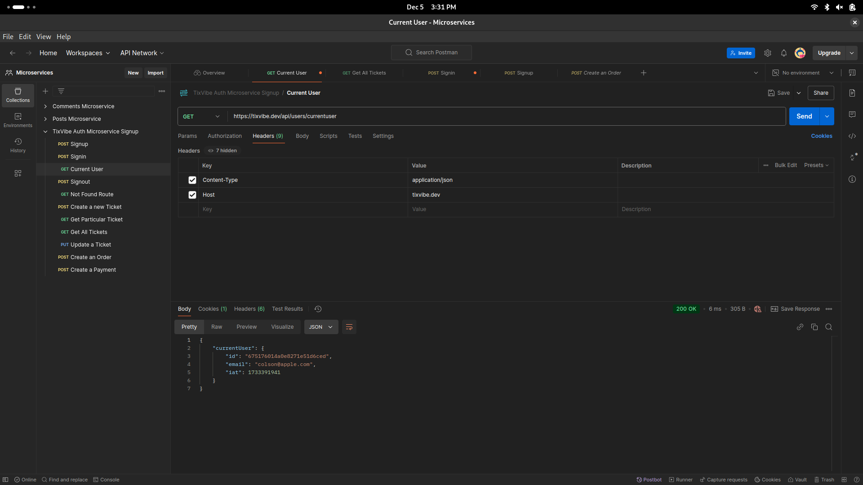Open the Documentation panel icon
This screenshot has width=863, height=485.
(x=852, y=93)
